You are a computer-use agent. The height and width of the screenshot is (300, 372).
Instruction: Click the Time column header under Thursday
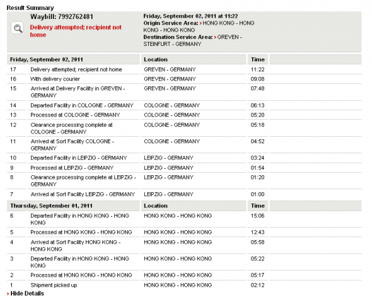pyautogui.click(x=258, y=206)
